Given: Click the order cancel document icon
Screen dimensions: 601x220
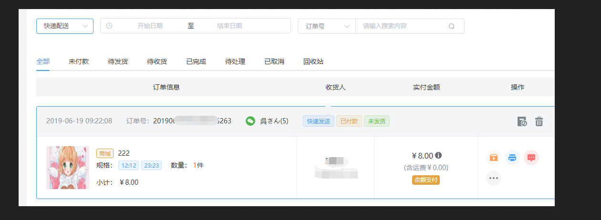Looking at the screenshot, I should 522,121.
